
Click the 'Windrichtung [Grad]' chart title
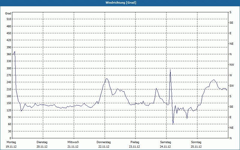click(x=121, y=3)
